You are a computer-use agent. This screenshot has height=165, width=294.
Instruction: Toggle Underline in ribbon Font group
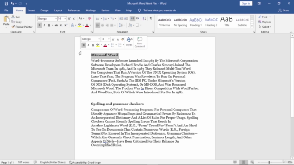click(49, 25)
